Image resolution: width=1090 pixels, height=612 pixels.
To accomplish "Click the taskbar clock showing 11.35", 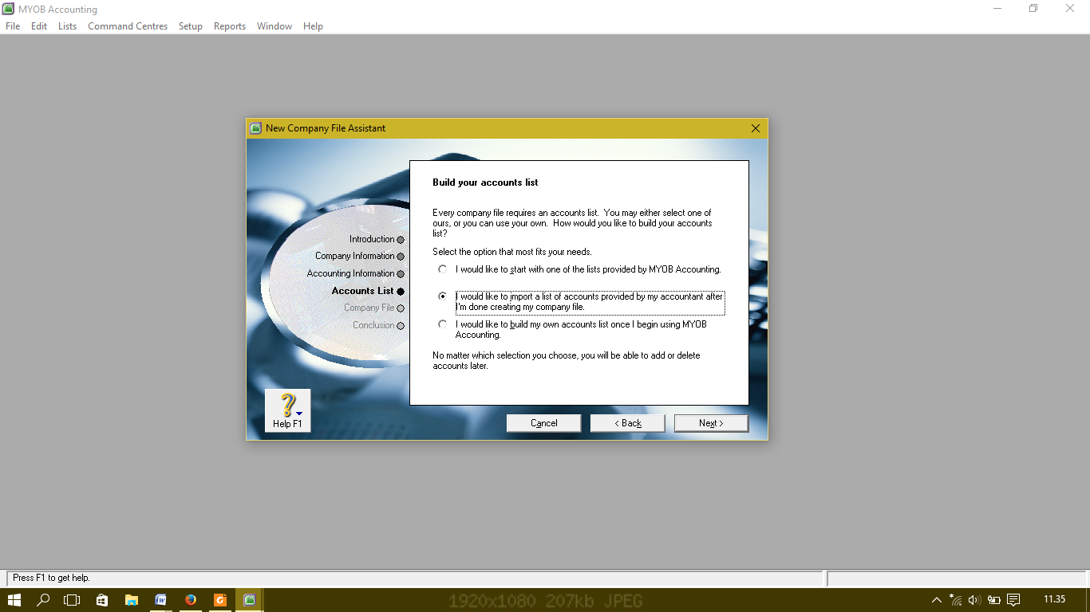I will point(1054,599).
